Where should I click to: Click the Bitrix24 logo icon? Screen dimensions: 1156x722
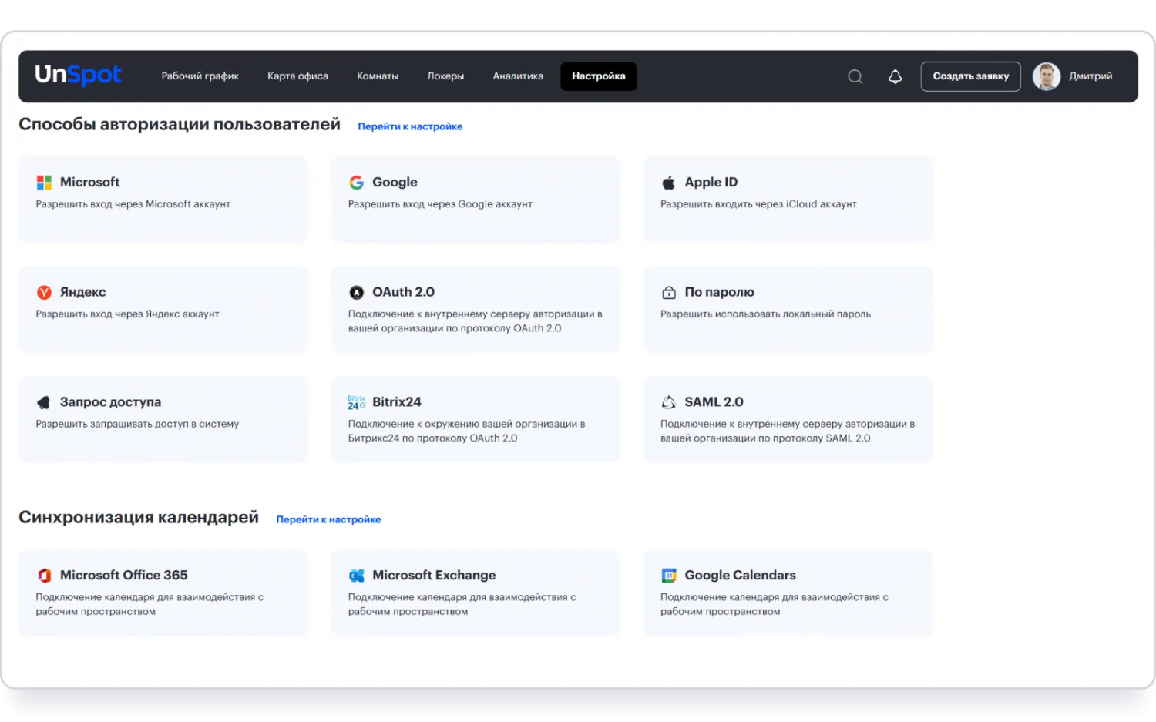pos(356,402)
